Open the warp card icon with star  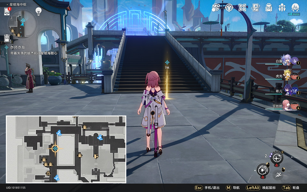[256, 7]
